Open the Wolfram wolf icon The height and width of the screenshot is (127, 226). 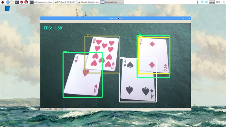click(26, 2)
